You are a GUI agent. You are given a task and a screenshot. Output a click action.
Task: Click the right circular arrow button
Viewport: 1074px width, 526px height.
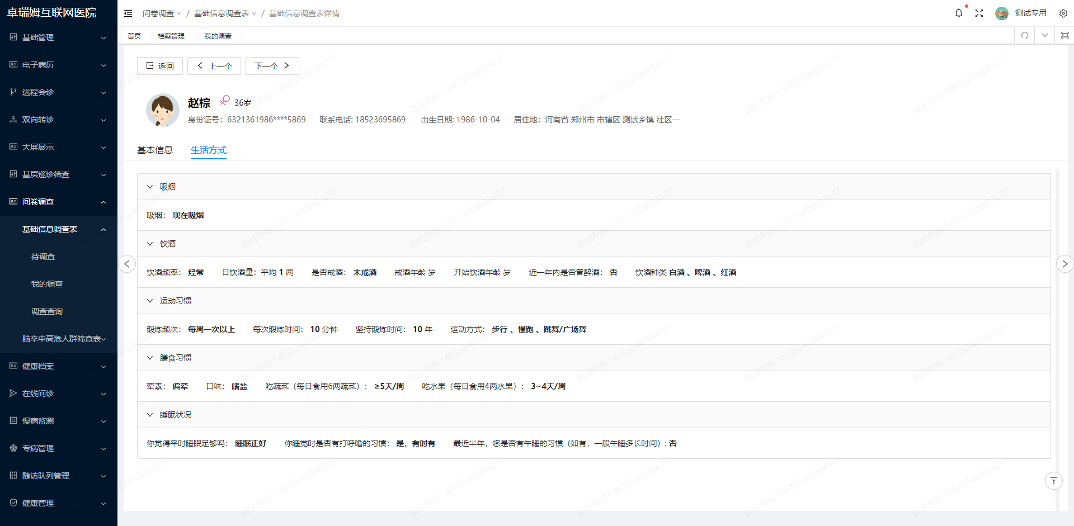click(1064, 264)
